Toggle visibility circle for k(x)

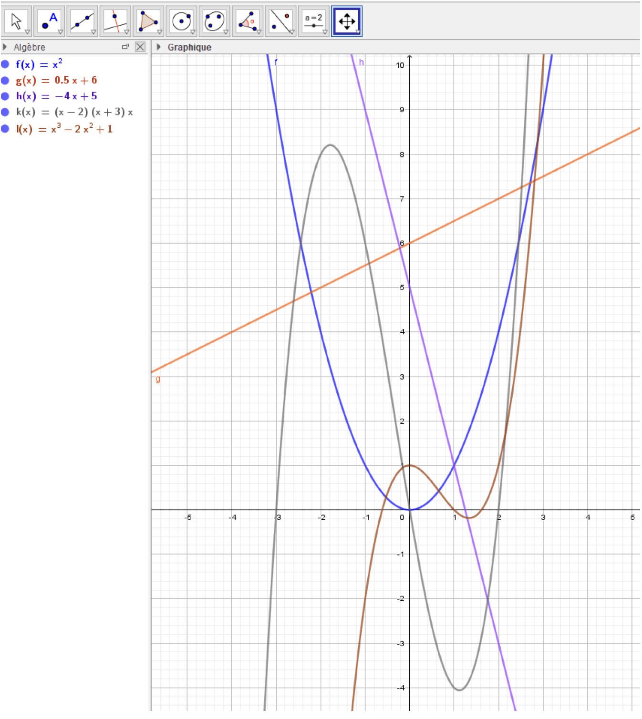5,112
